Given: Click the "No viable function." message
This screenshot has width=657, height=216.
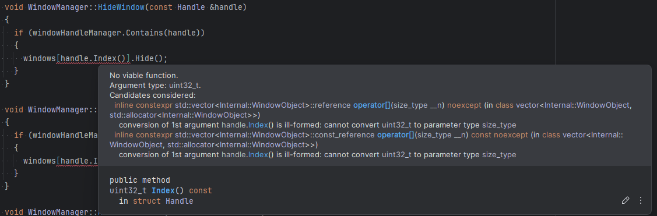Looking at the screenshot, I should tap(144, 76).
